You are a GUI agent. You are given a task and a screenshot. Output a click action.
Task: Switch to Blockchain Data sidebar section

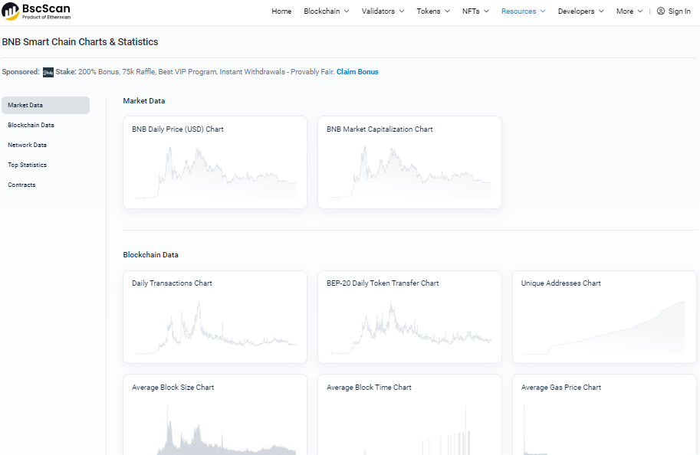(31, 125)
